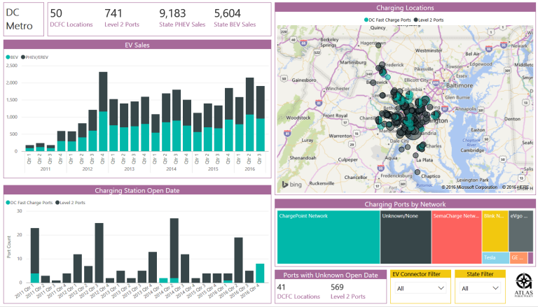Open the EV Connector Filter dropdown
Viewport: 538px width, 307px height.
click(x=420, y=289)
